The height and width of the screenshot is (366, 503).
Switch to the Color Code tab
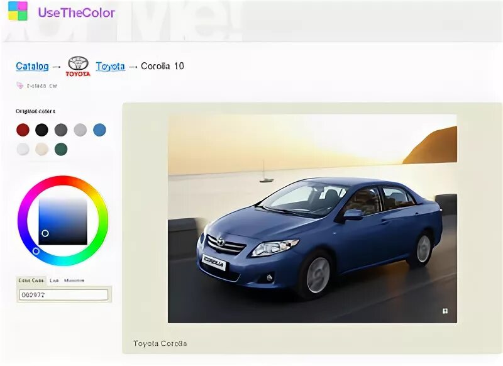pos(31,280)
